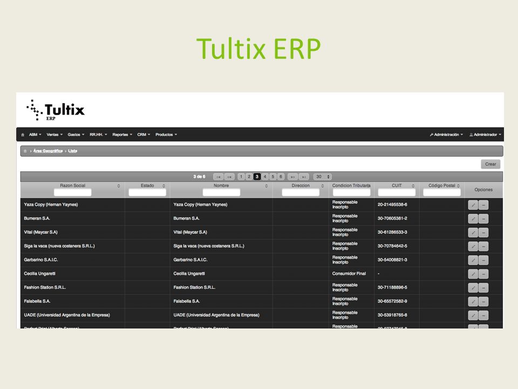
Task: Open the Administrador user dropdown
Action: click(485, 135)
